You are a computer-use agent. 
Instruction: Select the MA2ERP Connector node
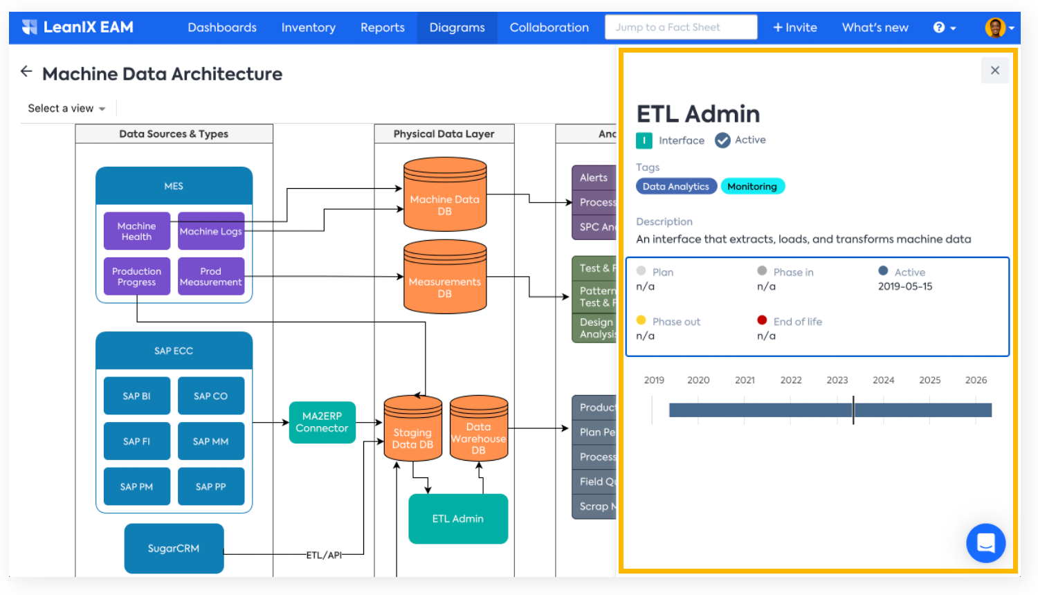coord(322,422)
